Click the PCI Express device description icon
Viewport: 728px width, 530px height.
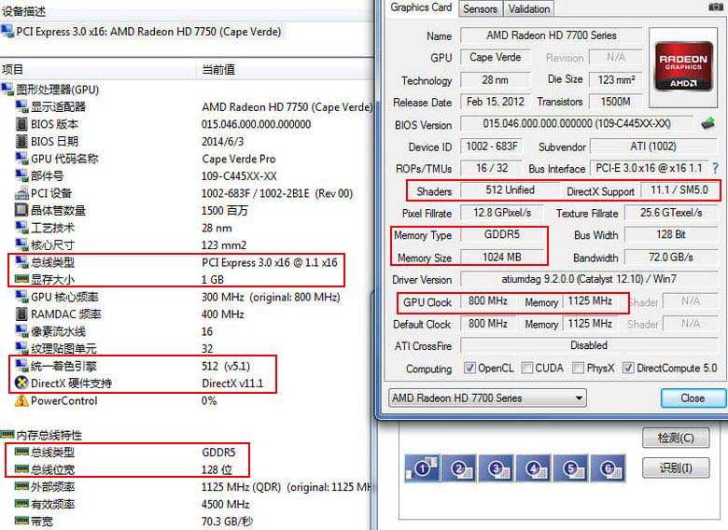[7, 32]
